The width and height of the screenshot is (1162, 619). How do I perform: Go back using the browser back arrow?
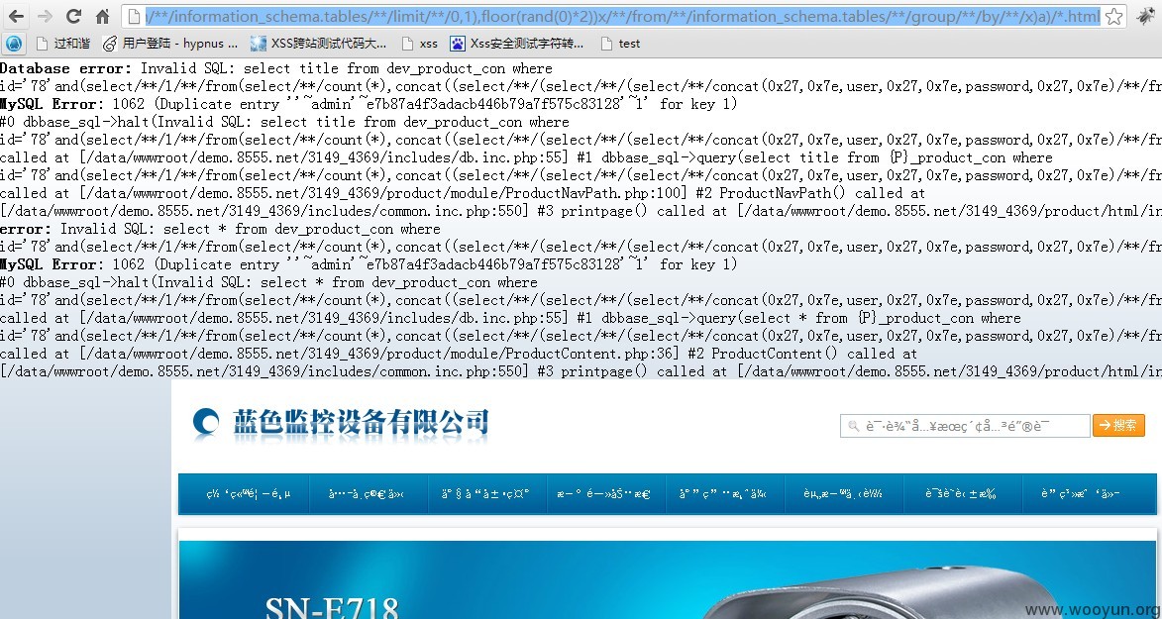point(16,16)
